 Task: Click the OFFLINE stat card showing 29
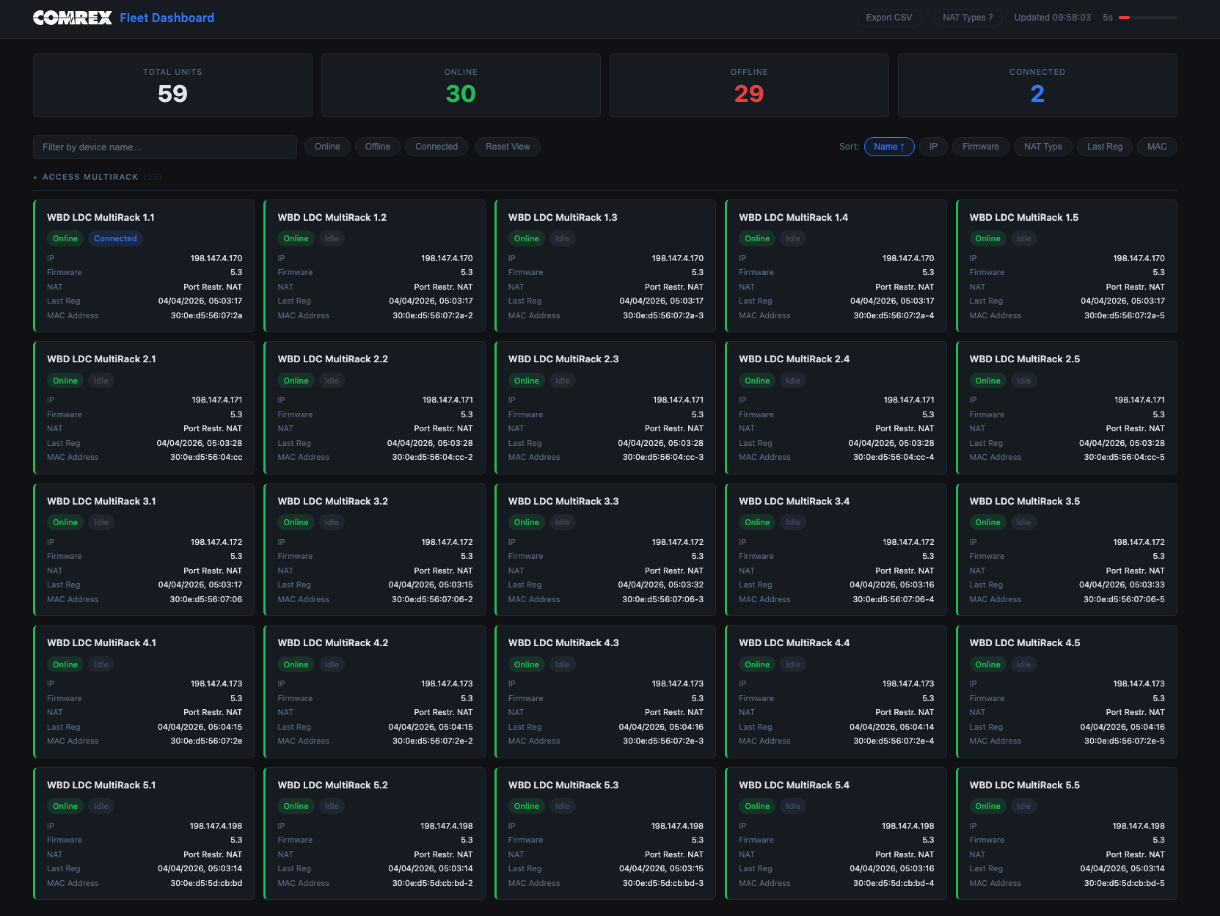748,85
